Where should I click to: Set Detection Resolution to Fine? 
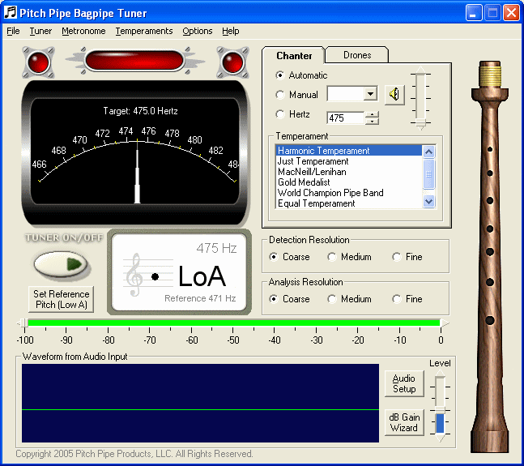397,257
